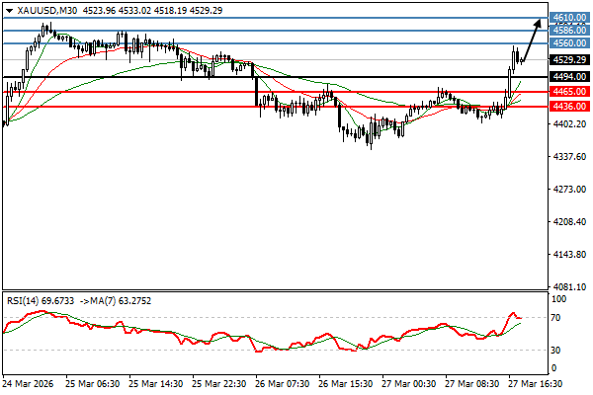The height and width of the screenshot is (395, 593).
Task: Click the current price label 4529.29
Action: coord(570,60)
